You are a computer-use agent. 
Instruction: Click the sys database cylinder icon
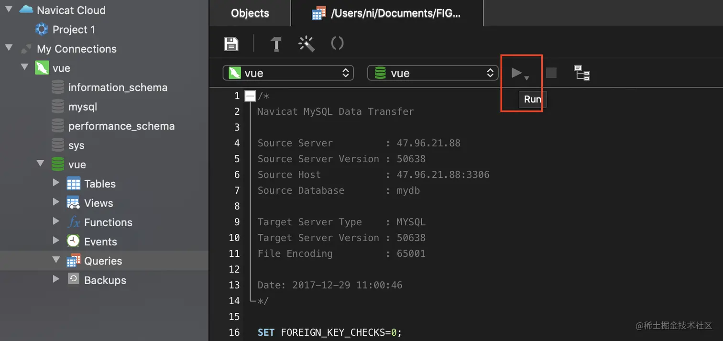(x=57, y=145)
